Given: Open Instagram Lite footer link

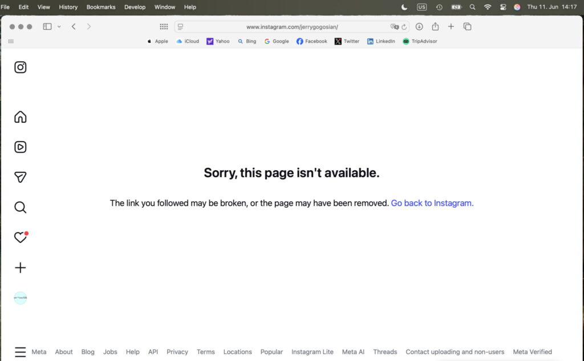Looking at the screenshot, I should pyautogui.click(x=313, y=352).
